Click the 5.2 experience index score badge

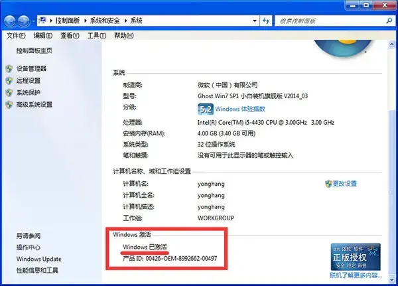(206, 109)
